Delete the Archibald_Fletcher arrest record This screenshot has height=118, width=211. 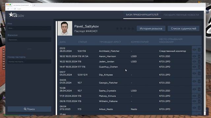coord(199,49)
